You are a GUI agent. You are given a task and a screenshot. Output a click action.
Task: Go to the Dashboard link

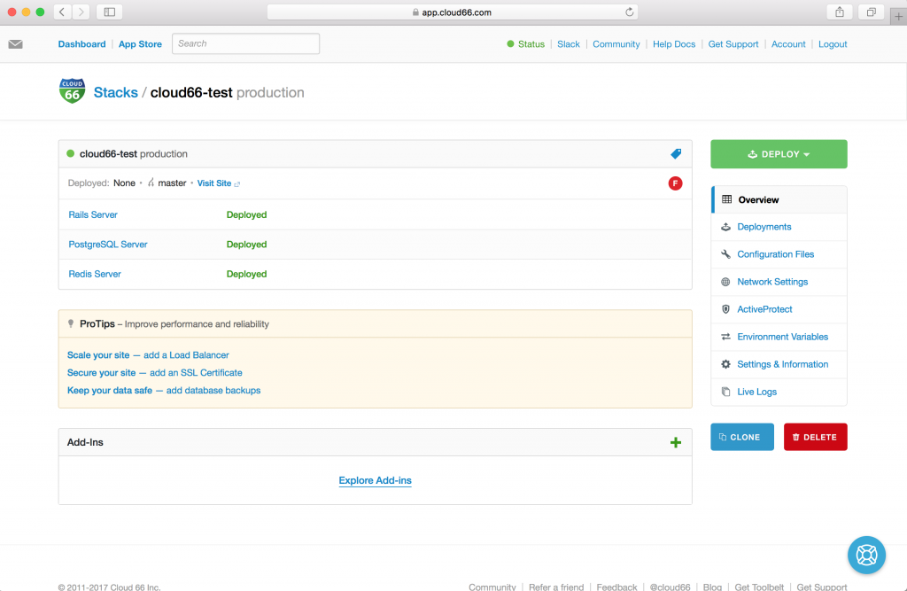(81, 44)
